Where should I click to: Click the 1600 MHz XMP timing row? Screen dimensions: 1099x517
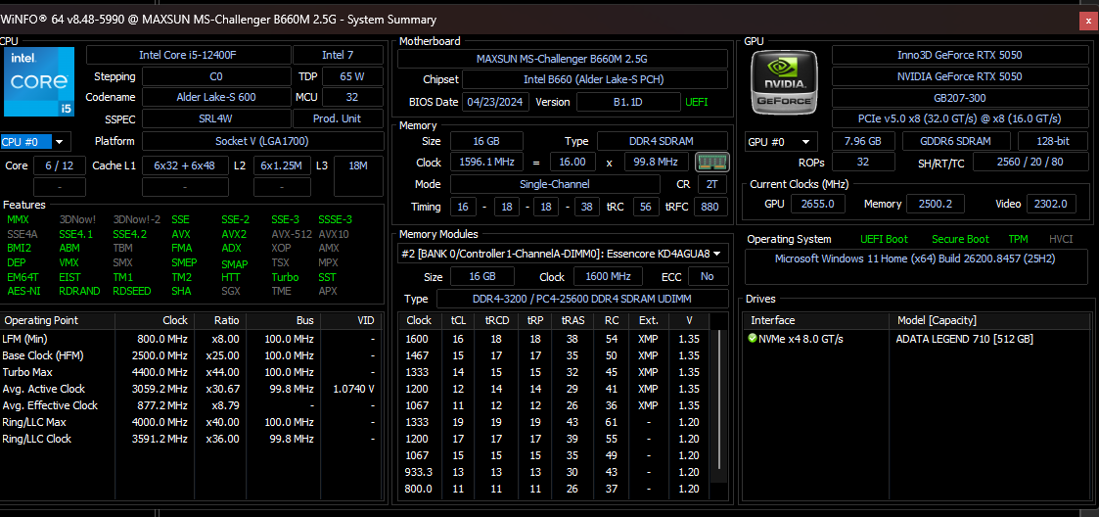(x=554, y=339)
